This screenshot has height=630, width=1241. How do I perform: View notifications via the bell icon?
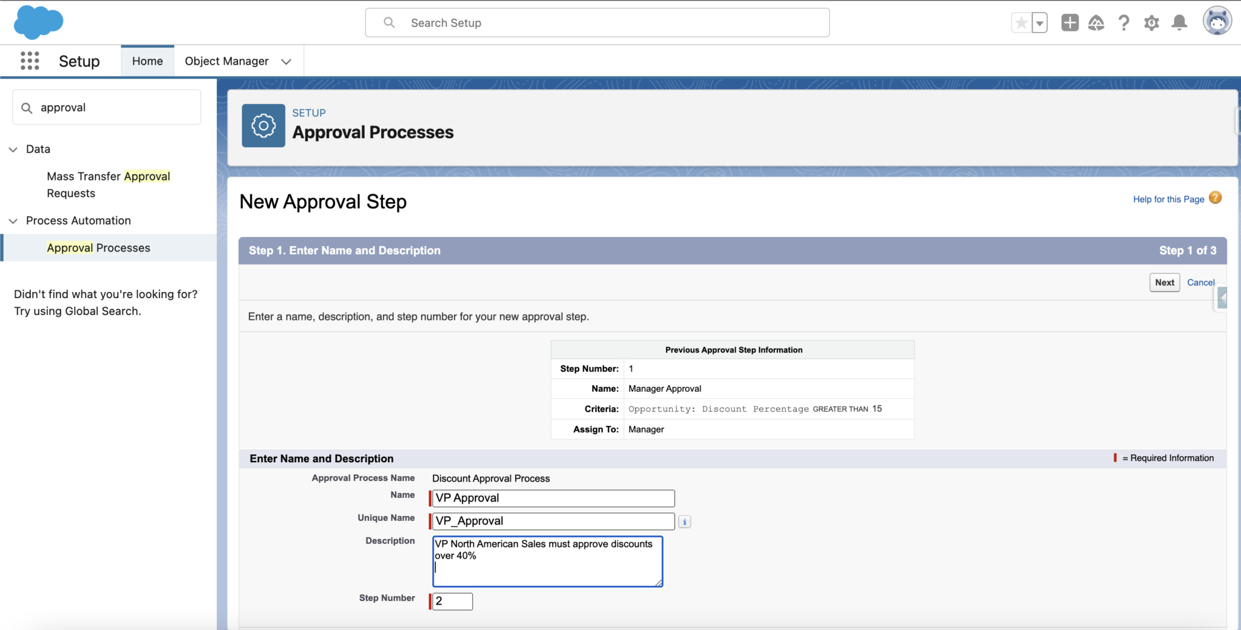pyautogui.click(x=1178, y=22)
